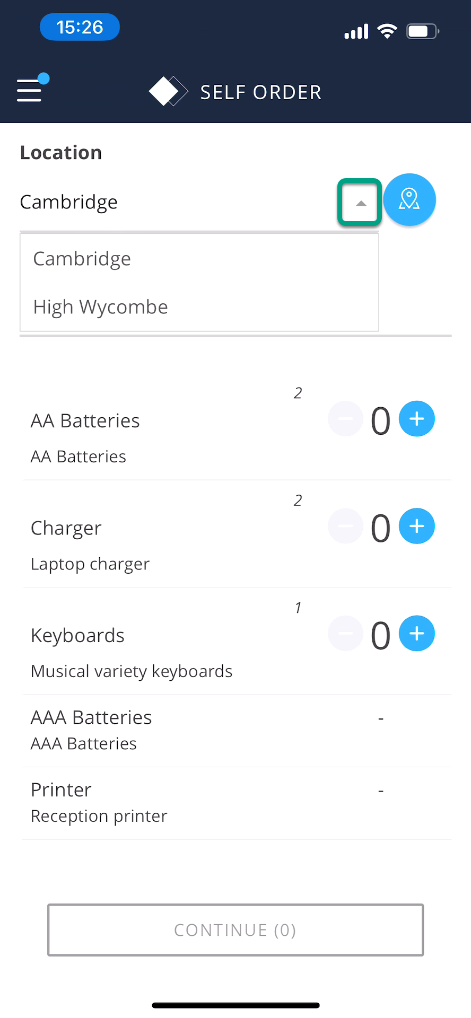Decrease Keyboards quantity with minus

pos(345,633)
